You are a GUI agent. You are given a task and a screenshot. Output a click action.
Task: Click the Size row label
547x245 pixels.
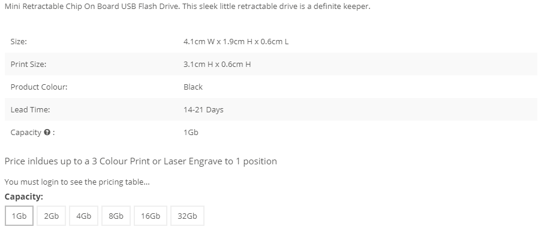tap(19, 42)
